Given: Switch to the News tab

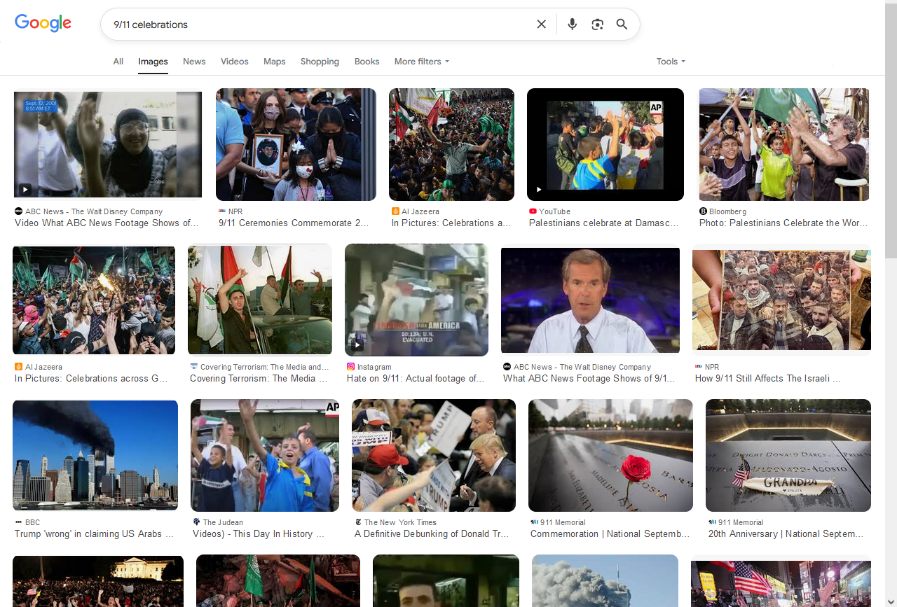Looking at the screenshot, I should 194,62.
